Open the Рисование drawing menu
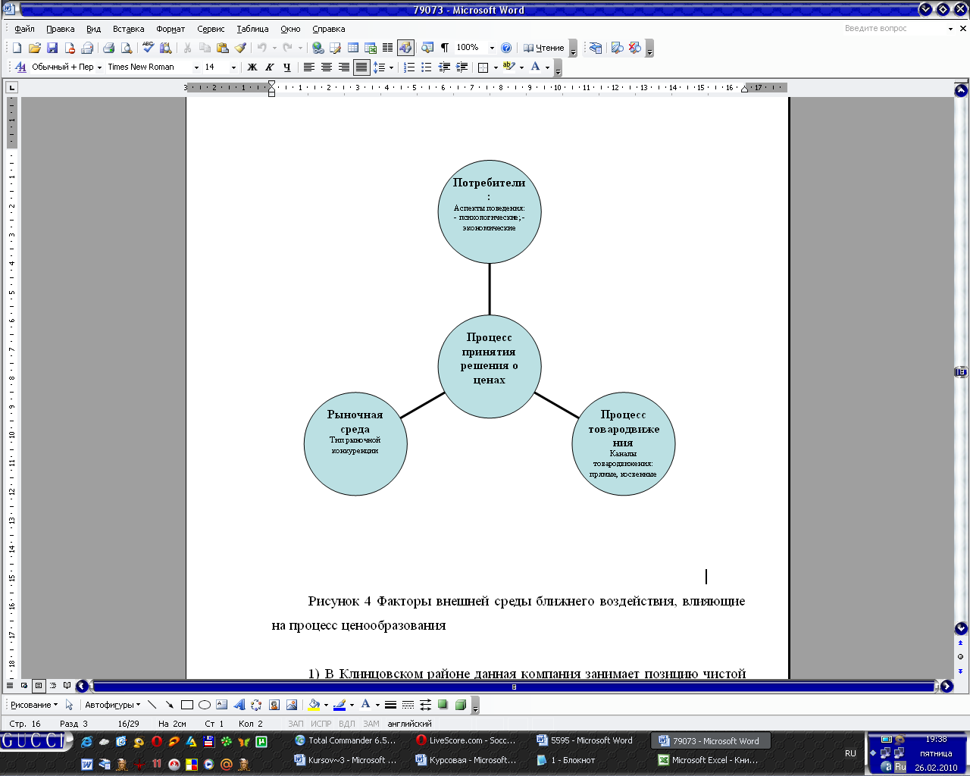 33,705
